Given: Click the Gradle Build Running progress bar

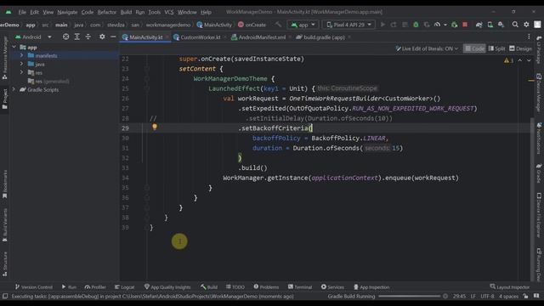Looking at the screenshot, I should click(410, 297).
